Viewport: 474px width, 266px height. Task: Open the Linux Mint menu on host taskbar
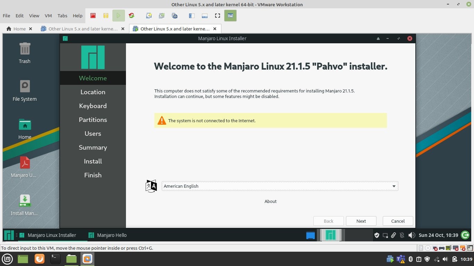tap(8, 259)
